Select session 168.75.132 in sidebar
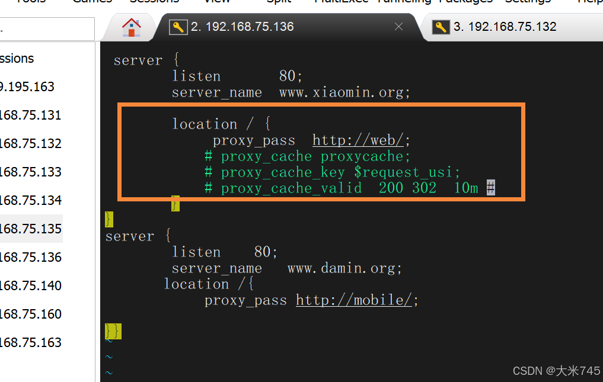The height and width of the screenshot is (382, 603). pyautogui.click(x=31, y=144)
